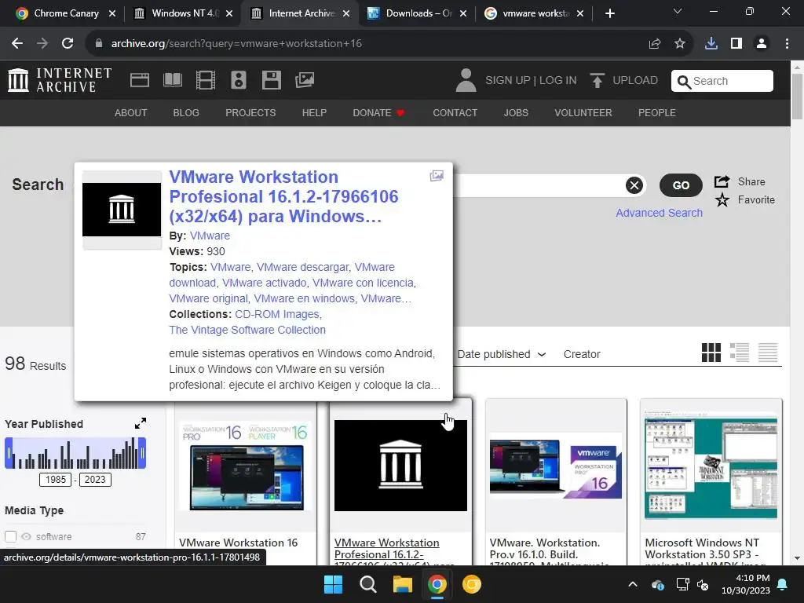Open the Texts book icon
Image resolution: width=804 pixels, height=603 pixels.
coord(172,81)
